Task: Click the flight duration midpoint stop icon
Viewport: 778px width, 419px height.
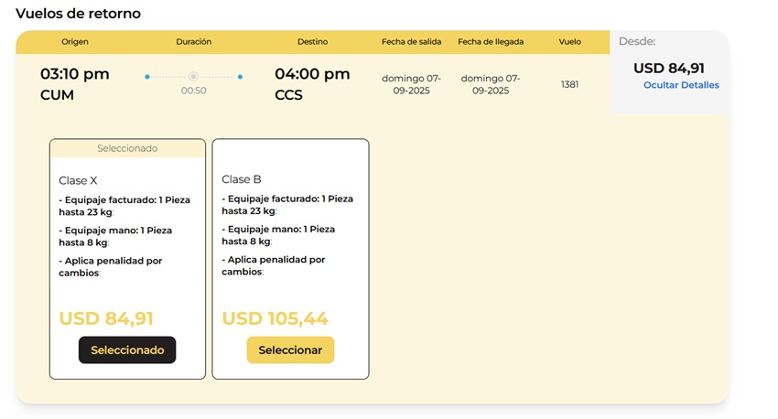Action: point(193,76)
